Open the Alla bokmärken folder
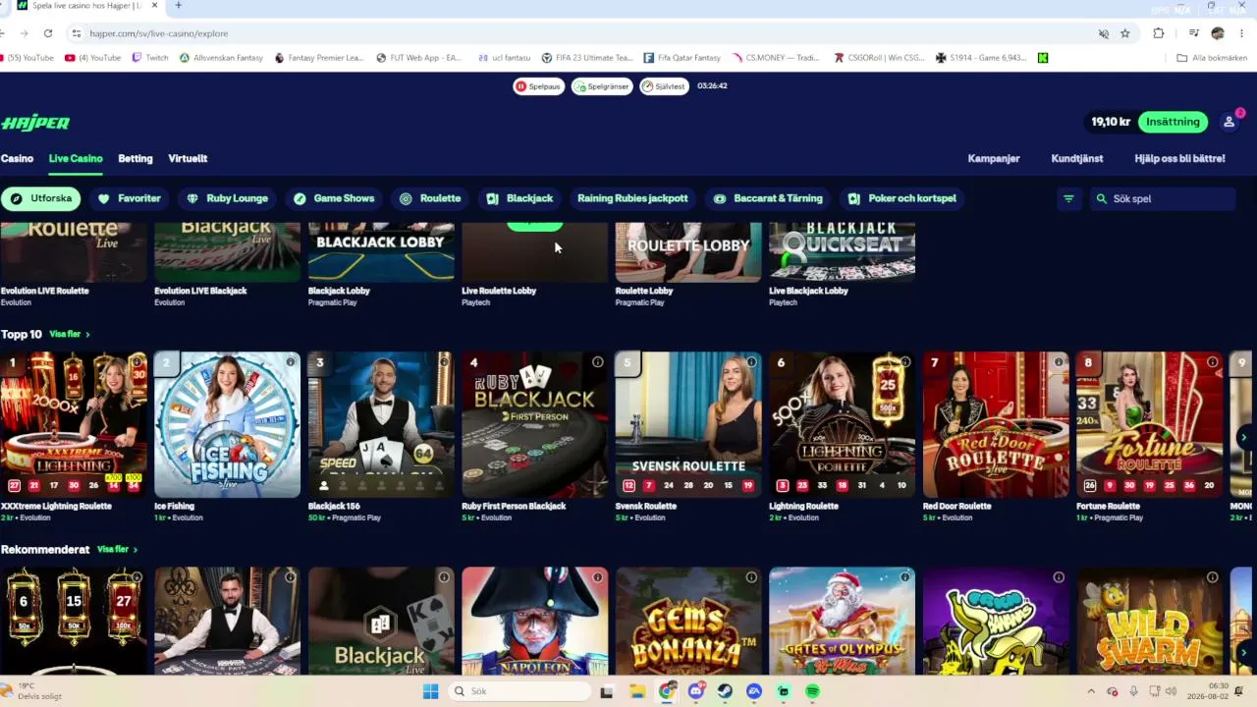 pyautogui.click(x=1212, y=58)
